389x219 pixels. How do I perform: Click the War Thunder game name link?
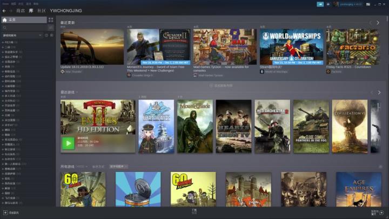[73, 72]
